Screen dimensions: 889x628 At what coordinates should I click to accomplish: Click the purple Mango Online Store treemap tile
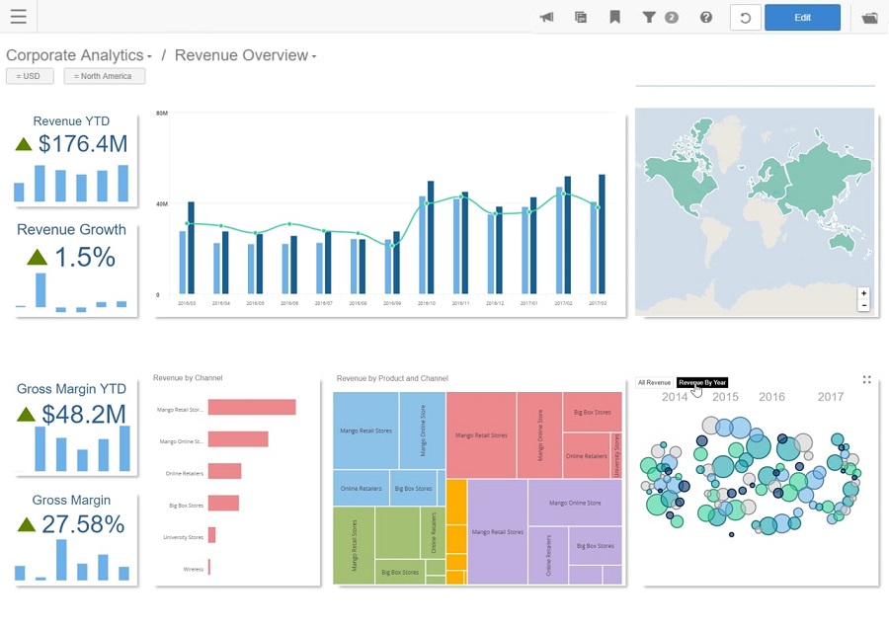[x=575, y=503]
